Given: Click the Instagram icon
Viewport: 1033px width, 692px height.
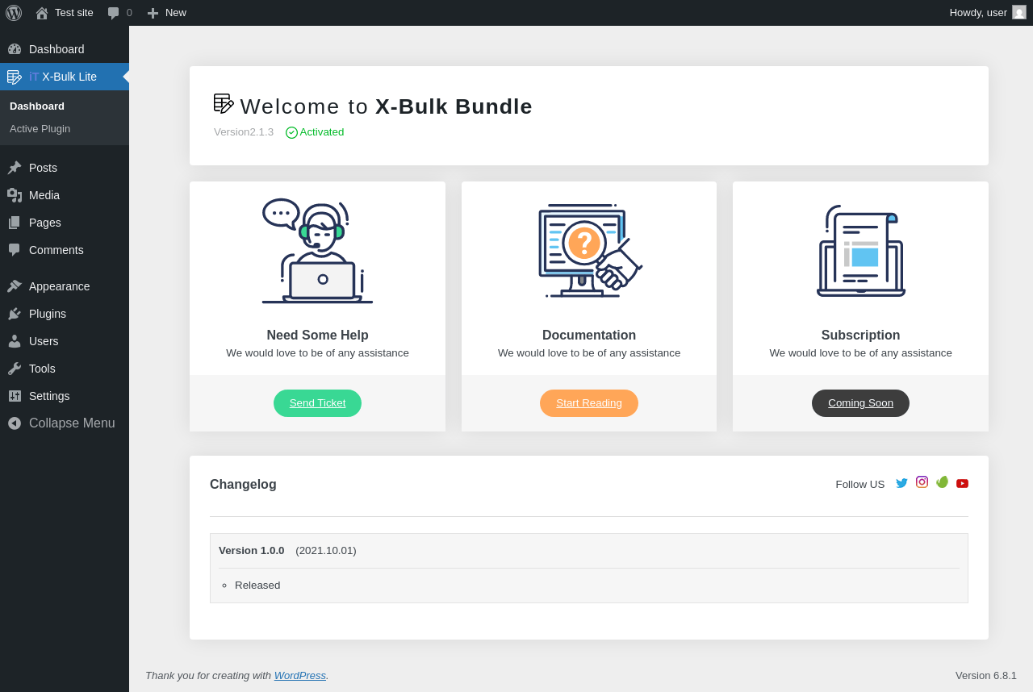Looking at the screenshot, I should 922,482.
